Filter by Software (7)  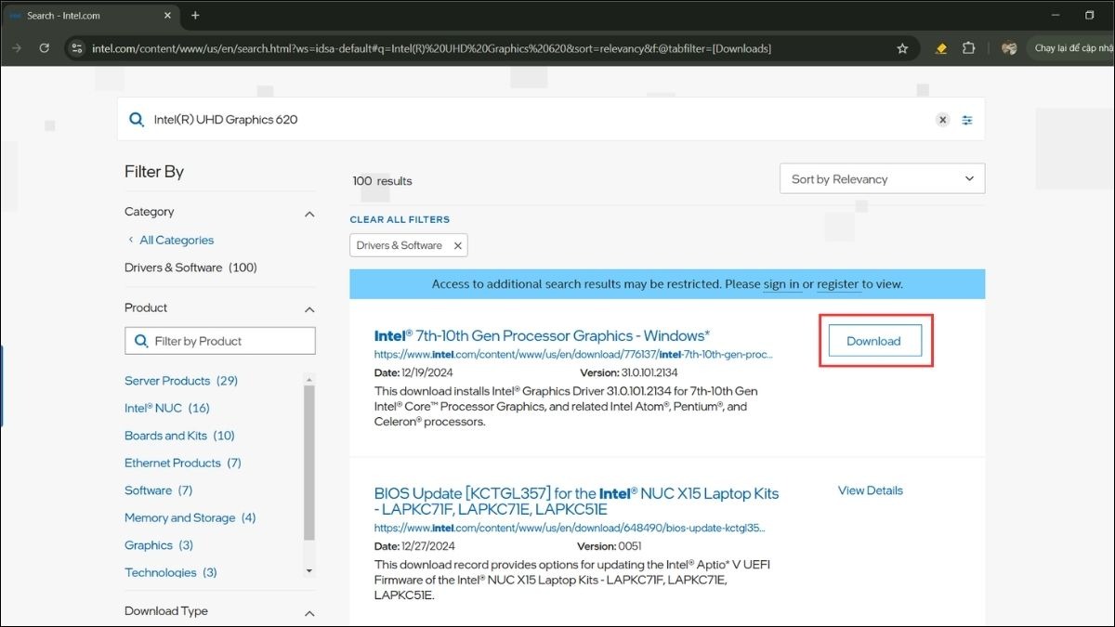(159, 490)
